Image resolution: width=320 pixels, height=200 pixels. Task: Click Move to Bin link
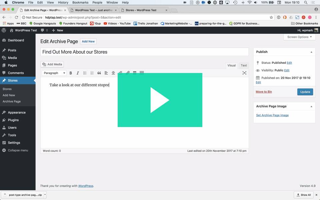point(264,92)
